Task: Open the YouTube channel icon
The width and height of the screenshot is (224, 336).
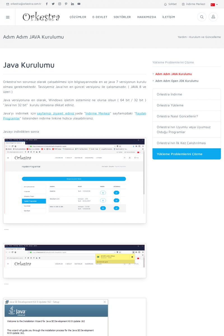Action: point(79,4)
